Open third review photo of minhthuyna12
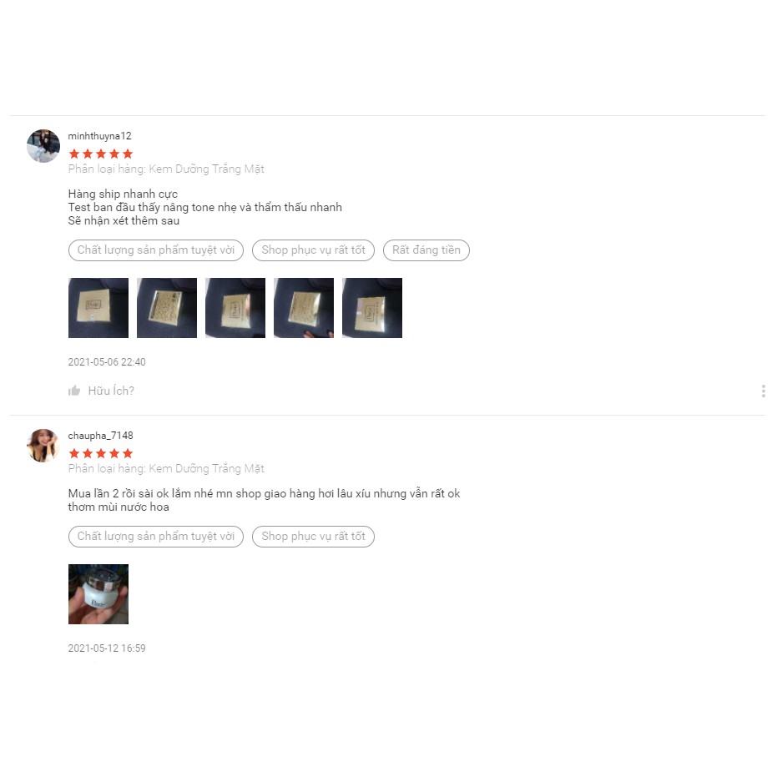This screenshot has width=777, height=777. [x=235, y=308]
